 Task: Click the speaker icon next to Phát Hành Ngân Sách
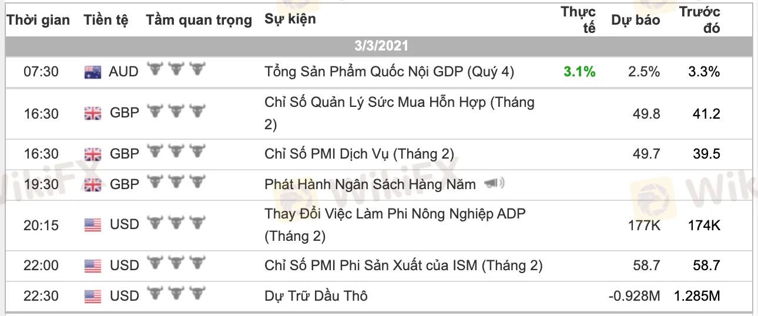pos(494,184)
